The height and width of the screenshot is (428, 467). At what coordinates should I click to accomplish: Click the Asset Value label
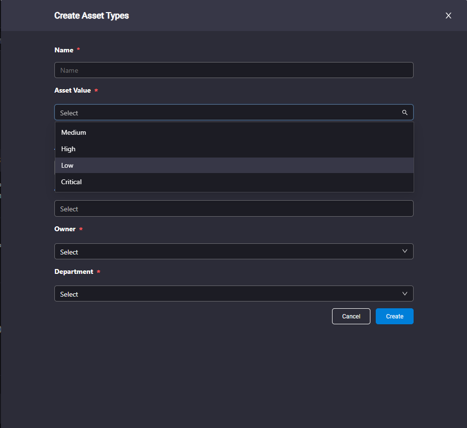pos(72,91)
